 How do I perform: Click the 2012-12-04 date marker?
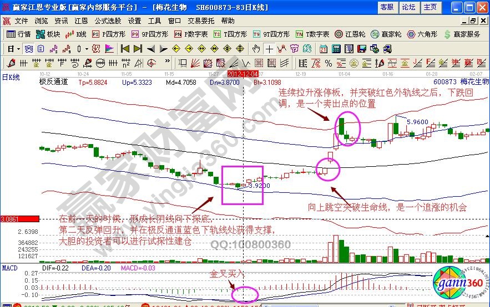click(243, 74)
